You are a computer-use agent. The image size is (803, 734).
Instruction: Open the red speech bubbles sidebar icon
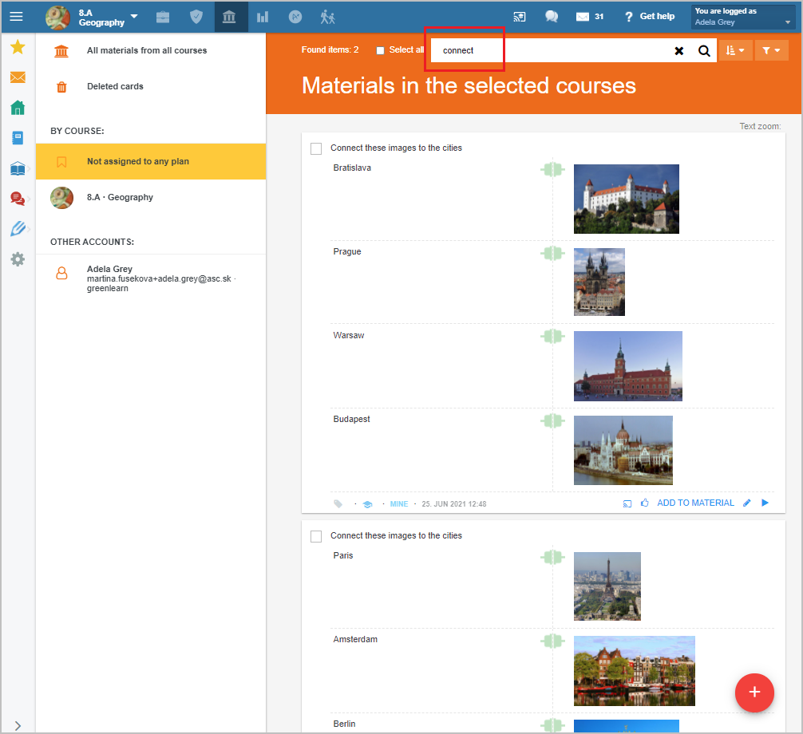tap(18, 199)
